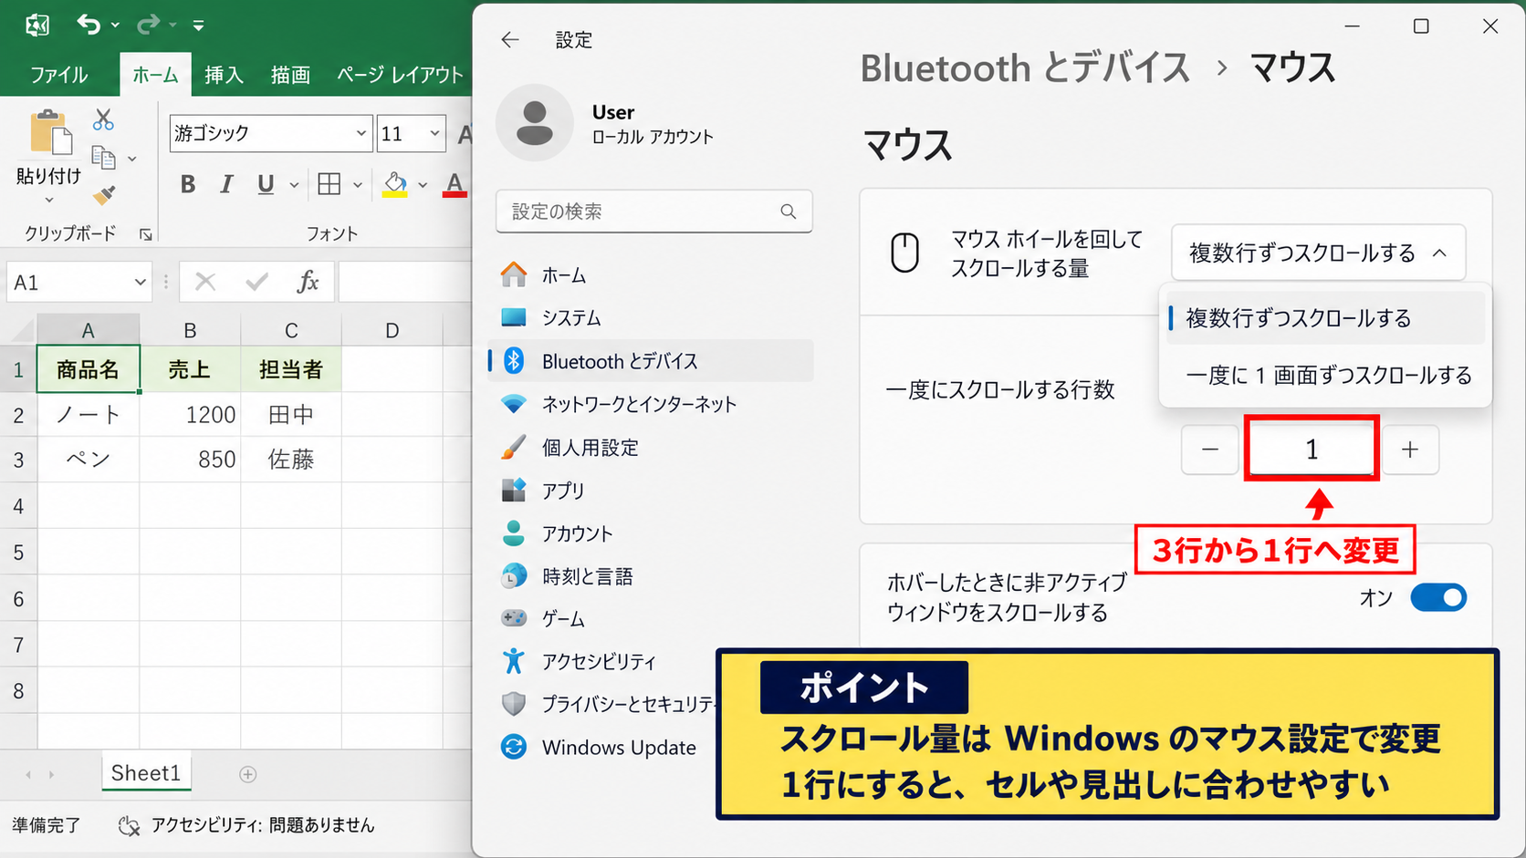1526x858 pixels.
Task: Click the Excel Redo arrow icon
Action: (148, 25)
